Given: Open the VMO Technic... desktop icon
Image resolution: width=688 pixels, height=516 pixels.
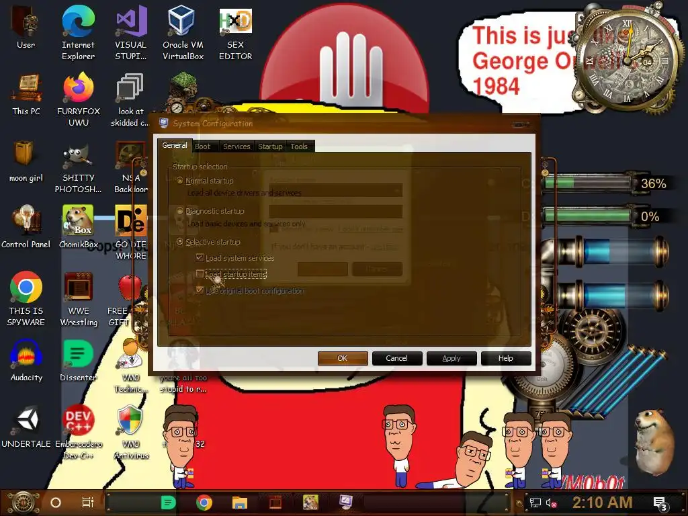Looking at the screenshot, I should coord(131,365).
